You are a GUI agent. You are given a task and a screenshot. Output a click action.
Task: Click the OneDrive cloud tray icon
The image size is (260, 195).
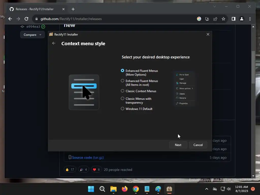(215, 189)
